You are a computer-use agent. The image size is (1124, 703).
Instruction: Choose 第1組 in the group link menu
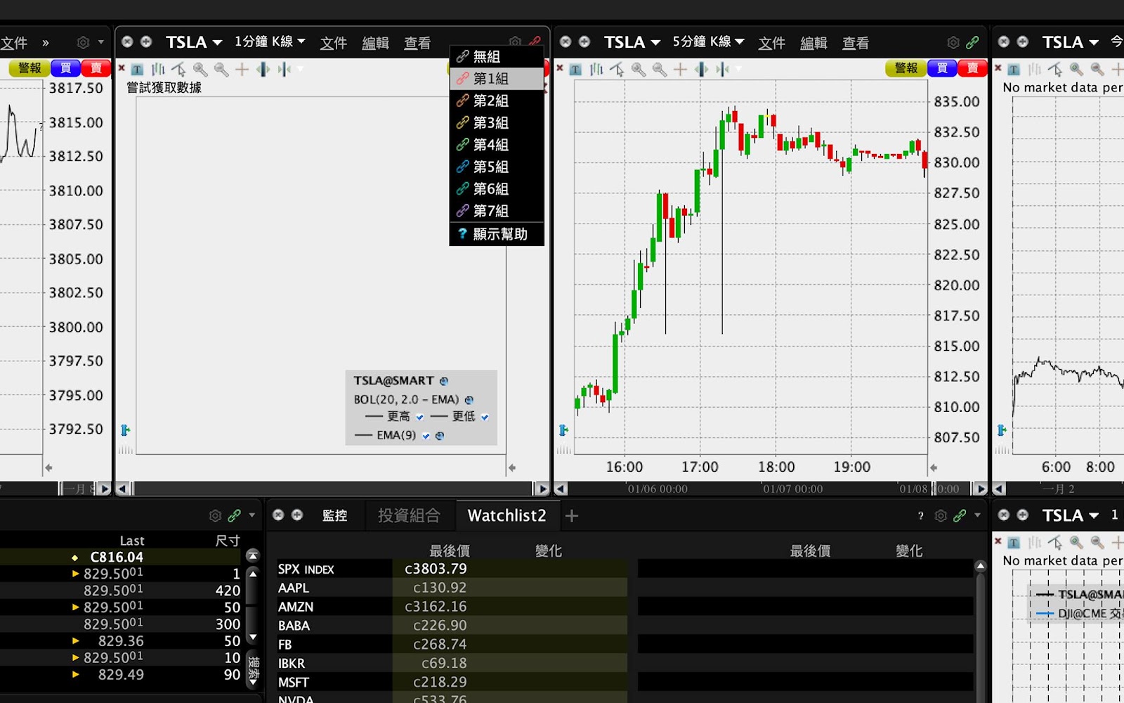coord(497,78)
